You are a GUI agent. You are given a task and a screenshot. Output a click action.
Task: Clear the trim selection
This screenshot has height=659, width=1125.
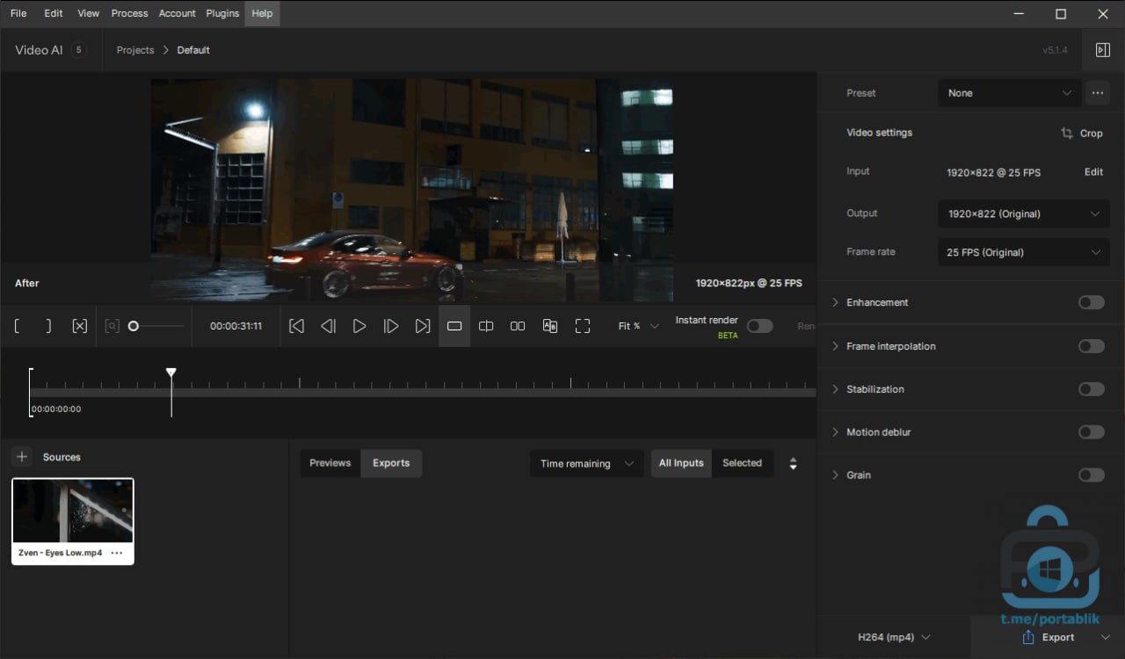(80, 326)
